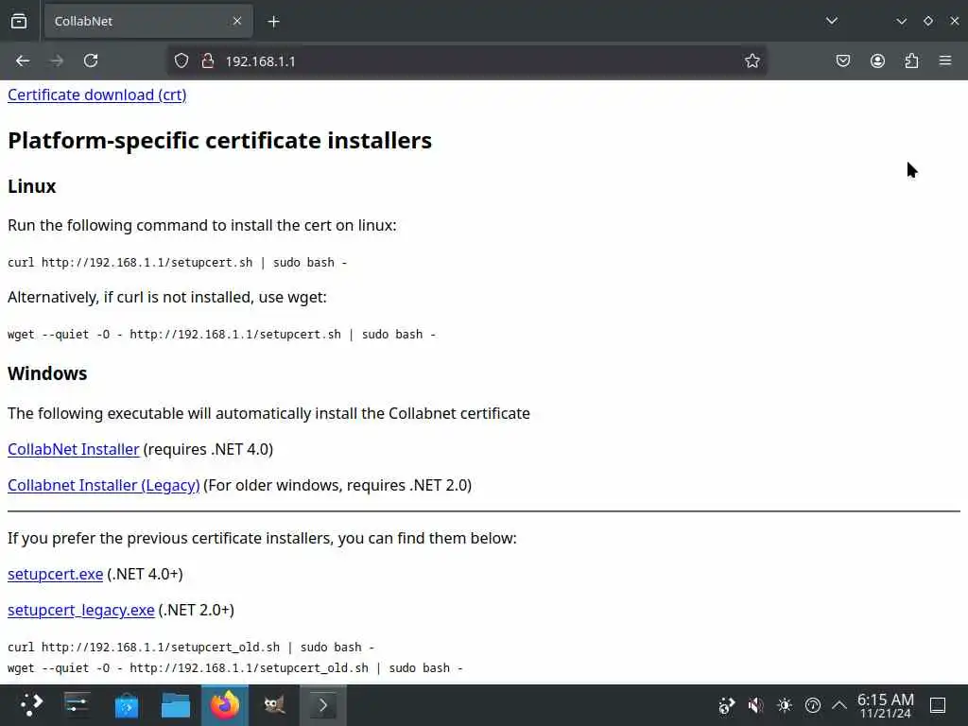Click the Linux section heading

(x=31, y=186)
